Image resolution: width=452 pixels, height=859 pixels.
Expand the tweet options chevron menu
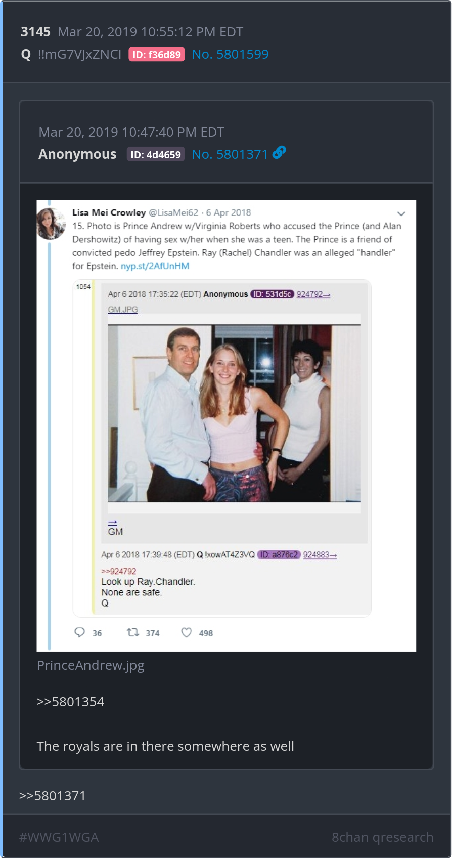pyautogui.click(x=401, y=213)
